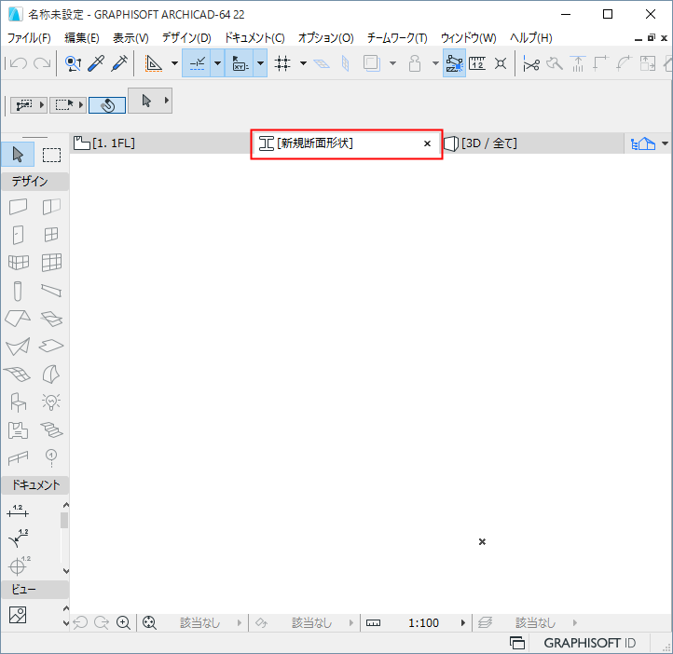Toggle the Tracker XY button
The width and height of the screenshot is (673, 654).
click(x=240, y=63)
